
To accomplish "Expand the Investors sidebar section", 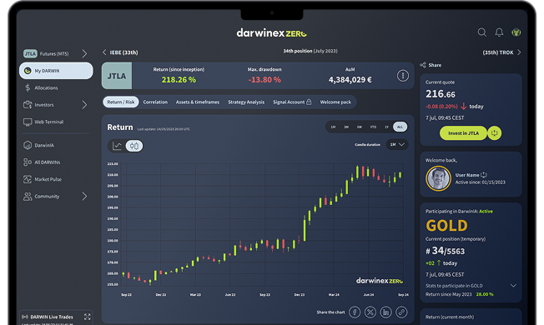I will [x=84, y=105].
